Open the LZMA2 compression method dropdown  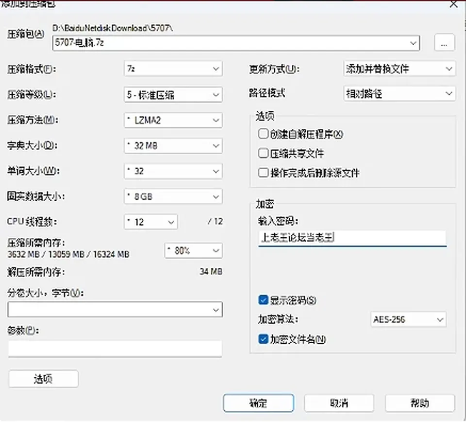(173, 120)
